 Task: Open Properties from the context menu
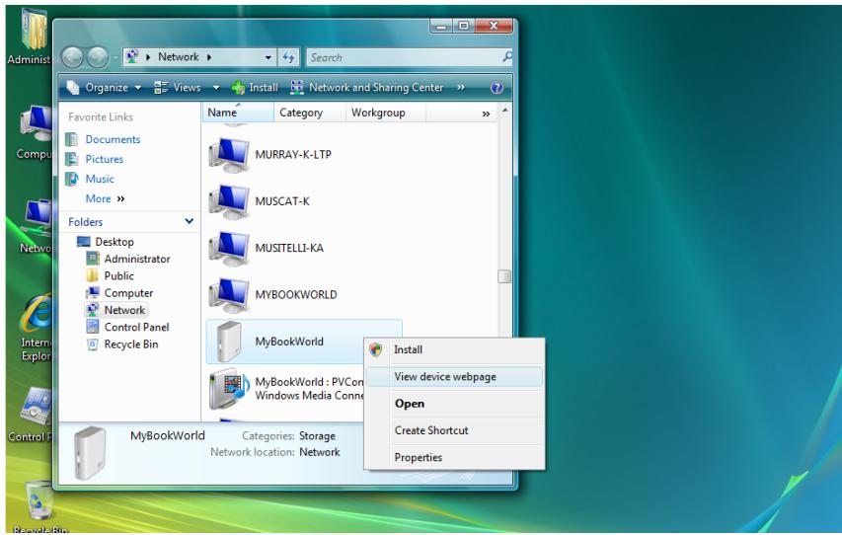pyautogui.click(x=455, y=457)
